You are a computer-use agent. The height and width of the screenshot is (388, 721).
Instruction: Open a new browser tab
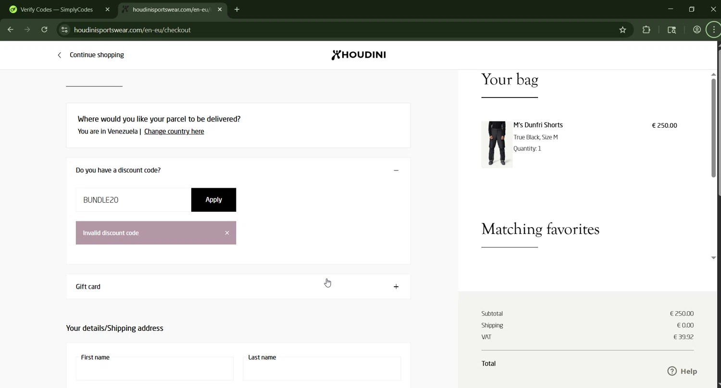tap(237, 9)
